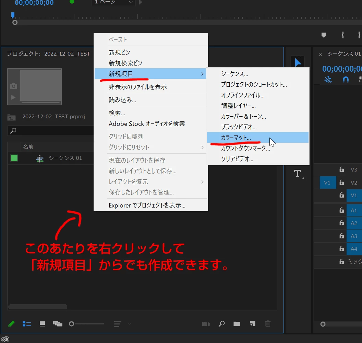
Task: Click the New Item icon
Action: (x=253, y=323)
